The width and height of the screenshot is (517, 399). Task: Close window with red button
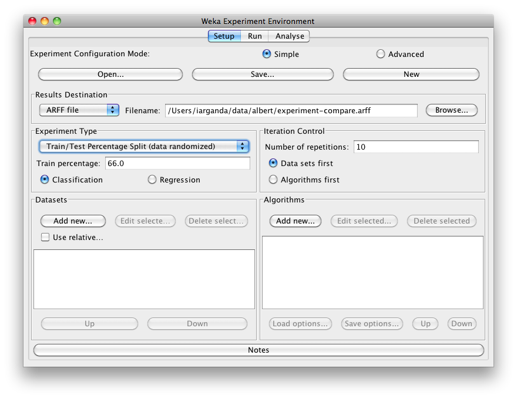pyautogui.click(x=32, y=21)
